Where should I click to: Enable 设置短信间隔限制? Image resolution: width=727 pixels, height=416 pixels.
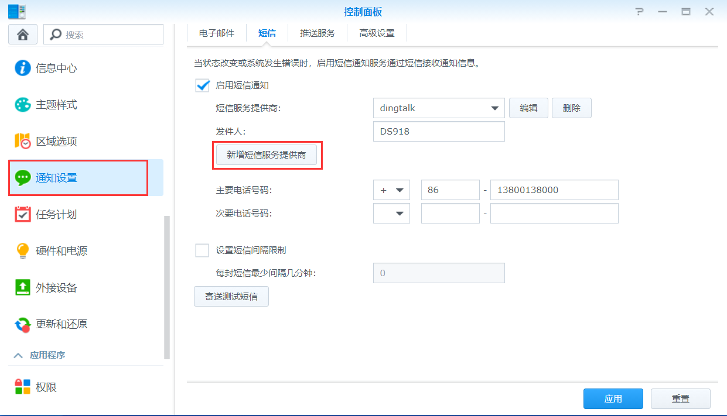[x=202, y=250]
